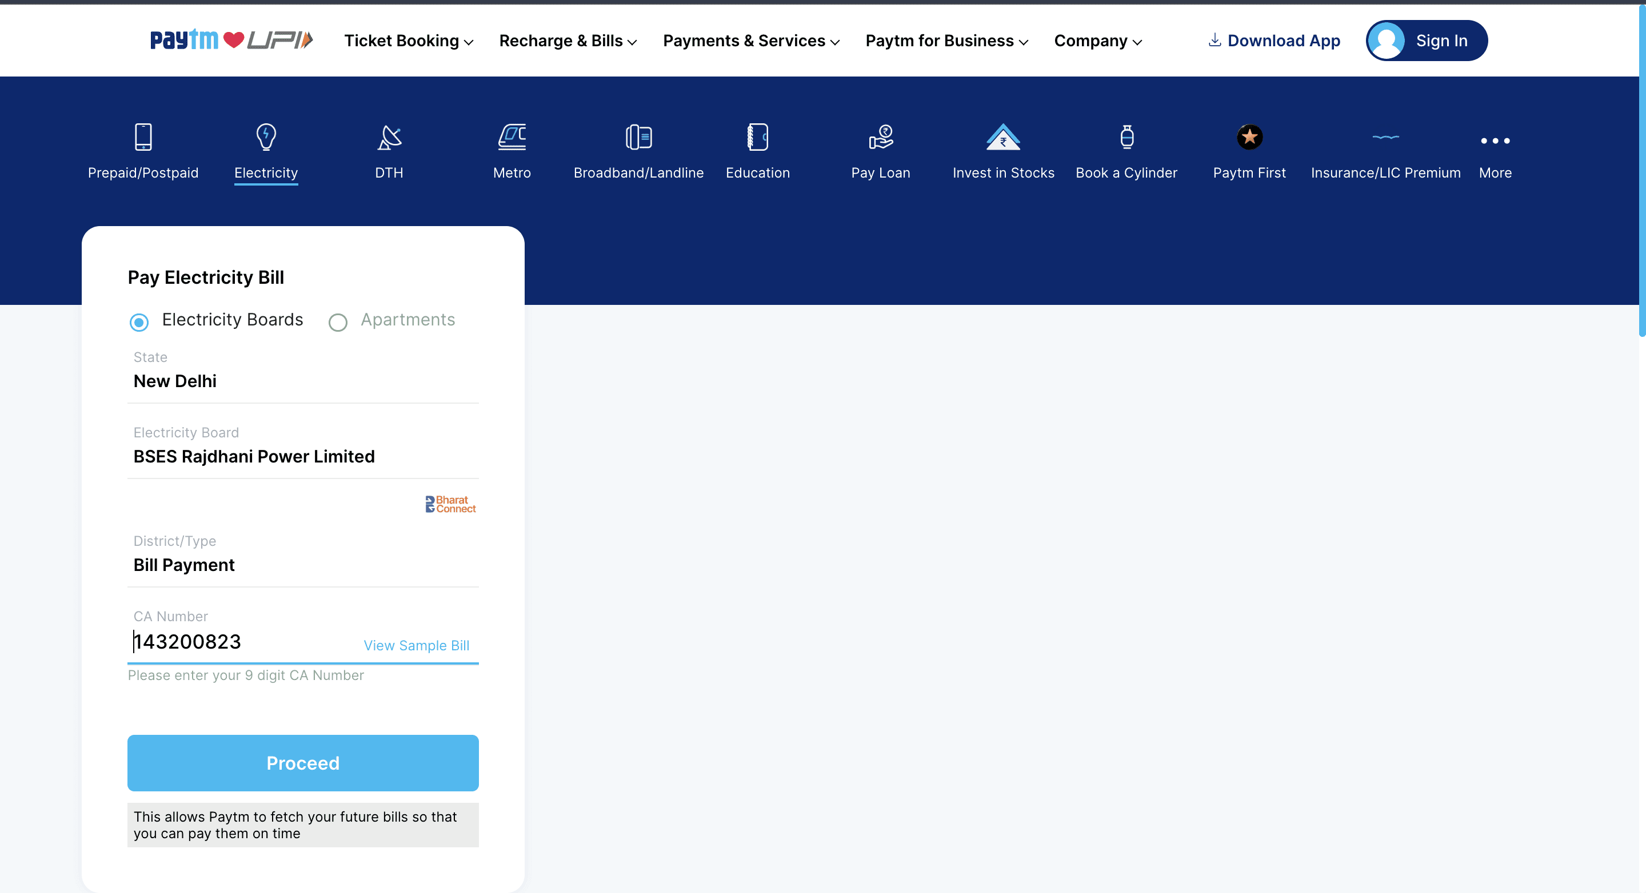Select the Apartments radio button
The height and width of the screenshot is (893, 1646).
click(x=338, y=321)
